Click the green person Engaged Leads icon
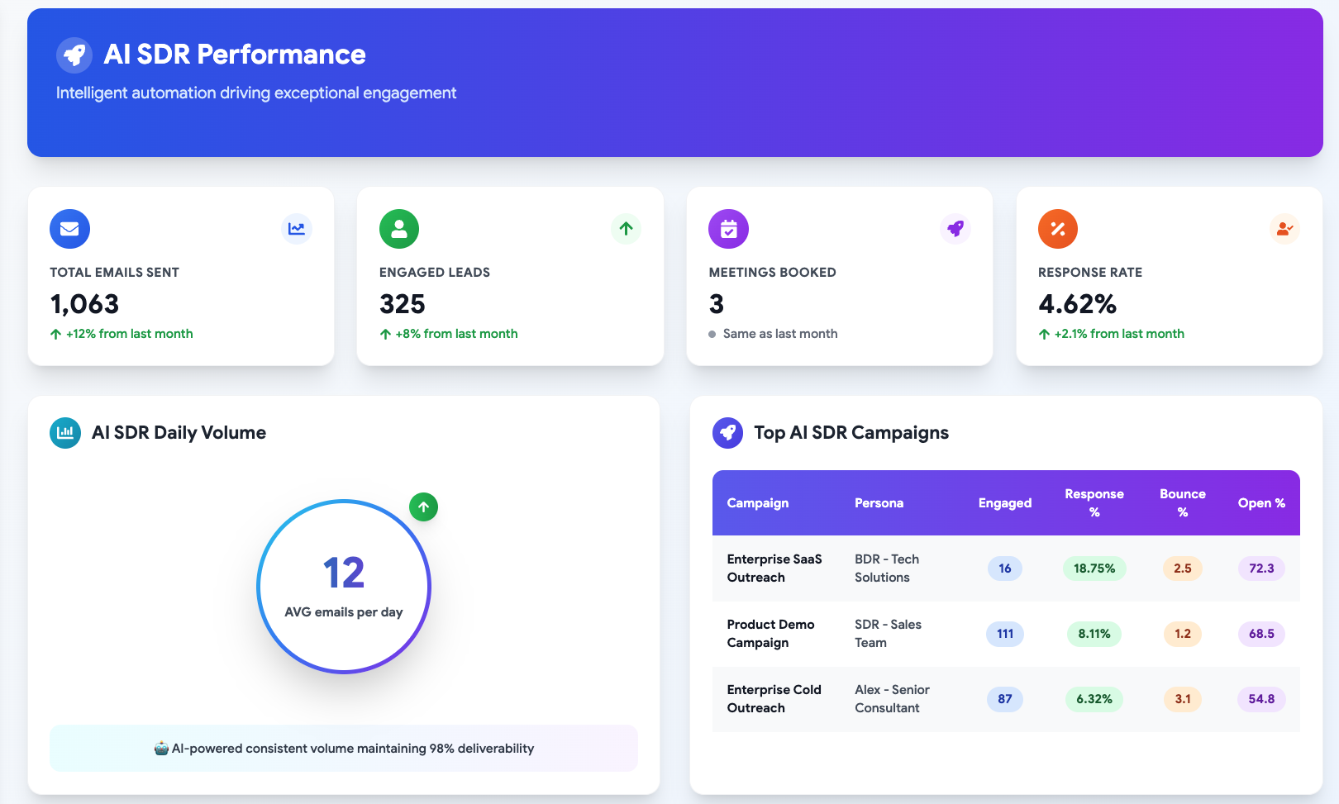1339x804 pixels. click(399, 229)
